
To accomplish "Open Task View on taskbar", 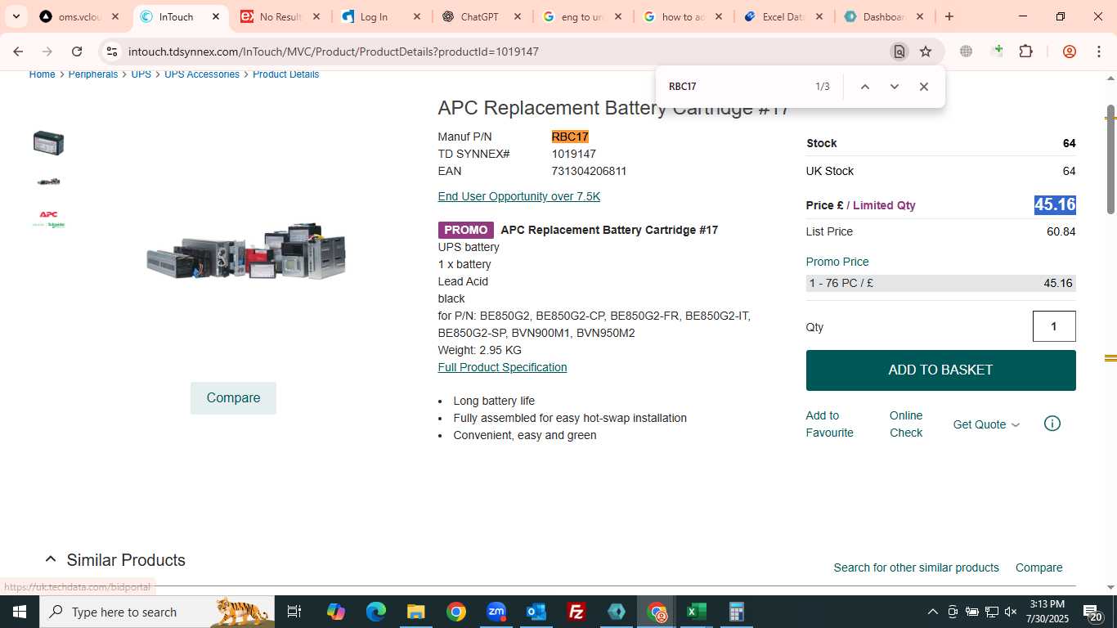I will click(x=294, y=612).
